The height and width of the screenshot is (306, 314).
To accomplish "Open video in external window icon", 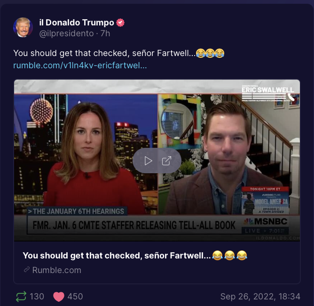I will (166, 161).
